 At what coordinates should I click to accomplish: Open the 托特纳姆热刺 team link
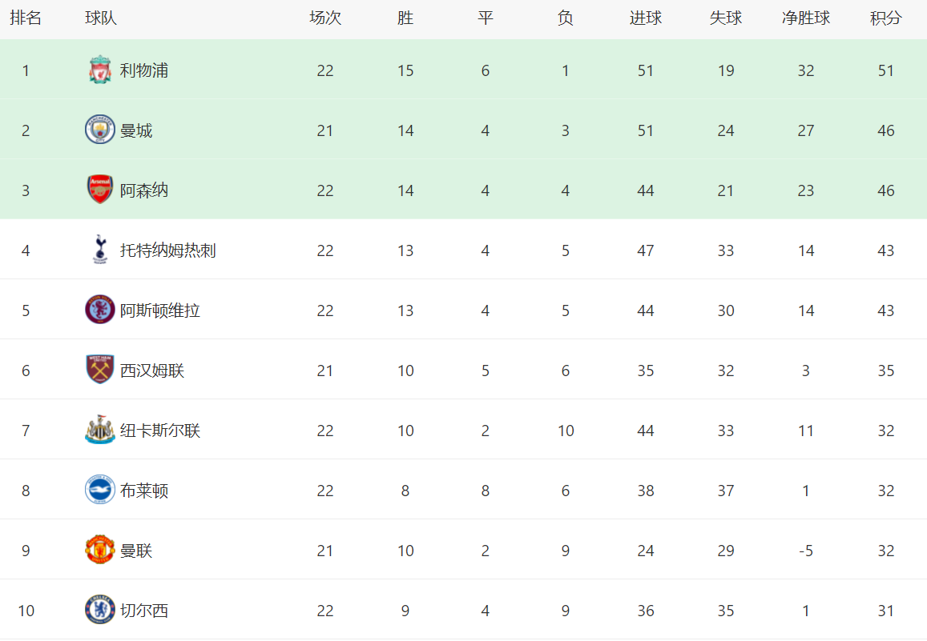167,250
